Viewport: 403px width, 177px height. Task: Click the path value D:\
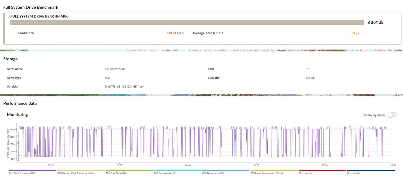point(307,69)
